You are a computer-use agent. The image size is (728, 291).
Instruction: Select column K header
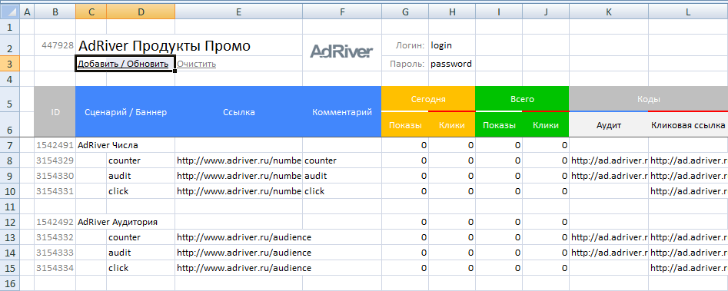(609, 12)
